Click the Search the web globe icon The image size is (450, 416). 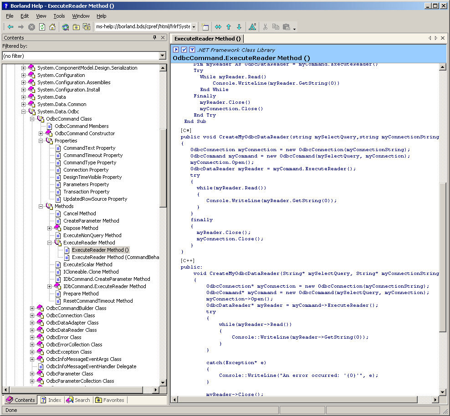[x=66, y=27]
